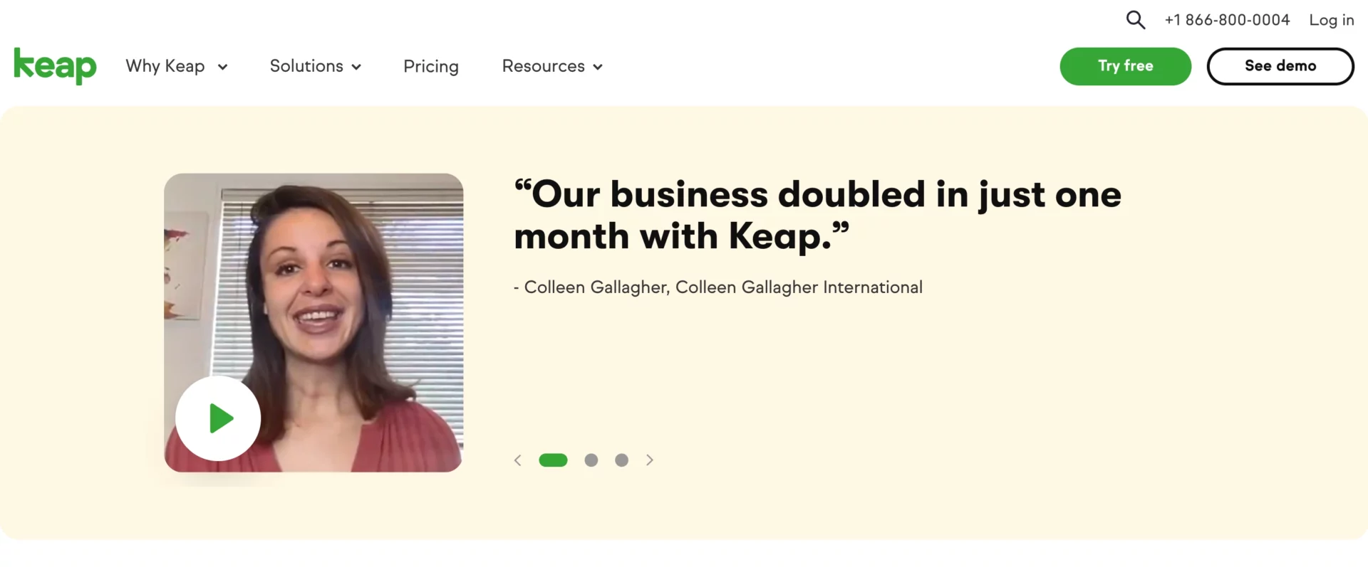Image resolution: width=1368 pixels, height=567 pixels.
Task: Open the Resources dropdown
Action: tap(551, 66)
